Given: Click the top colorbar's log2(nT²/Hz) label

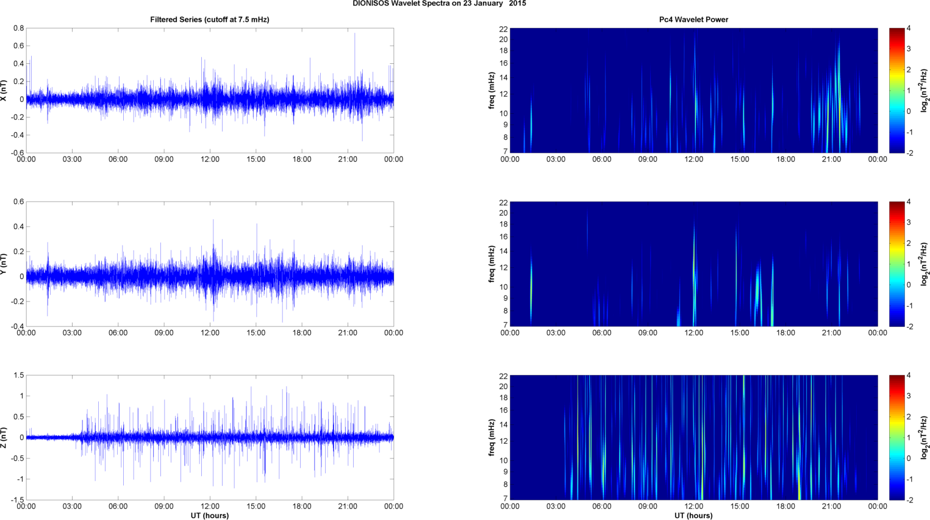Looking at the screenshot, I should click(x=925, y=90).
